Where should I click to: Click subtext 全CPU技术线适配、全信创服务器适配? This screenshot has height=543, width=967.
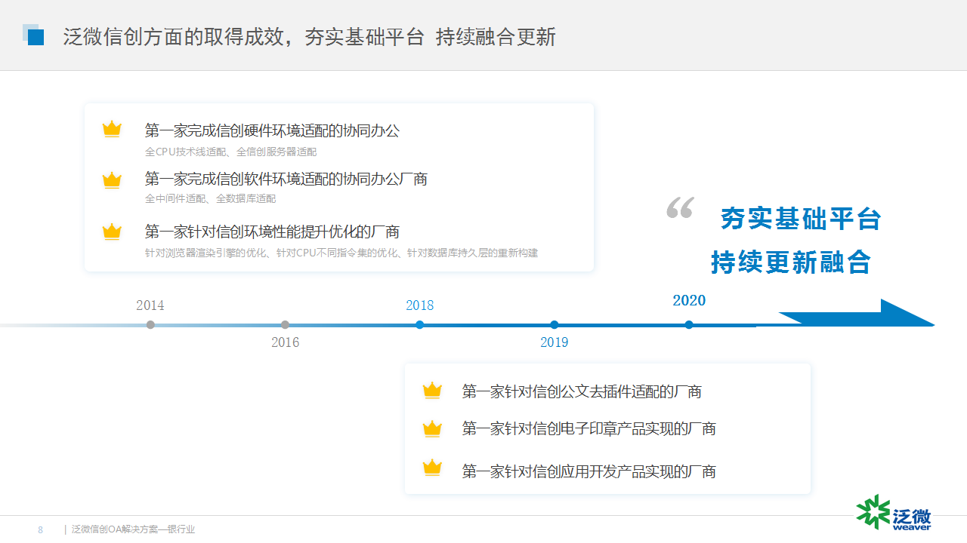pyautogui.click(x=230, y=152)
